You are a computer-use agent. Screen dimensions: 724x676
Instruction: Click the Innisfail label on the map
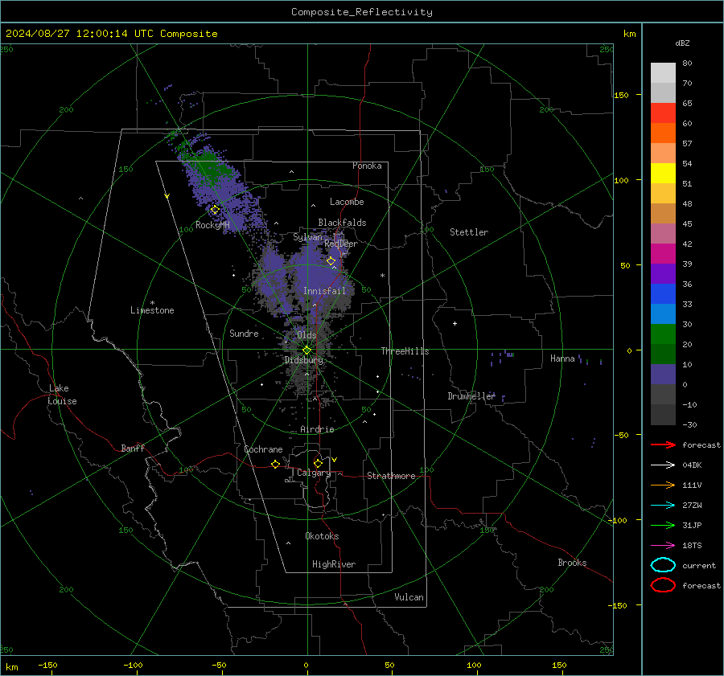[324, 291]
